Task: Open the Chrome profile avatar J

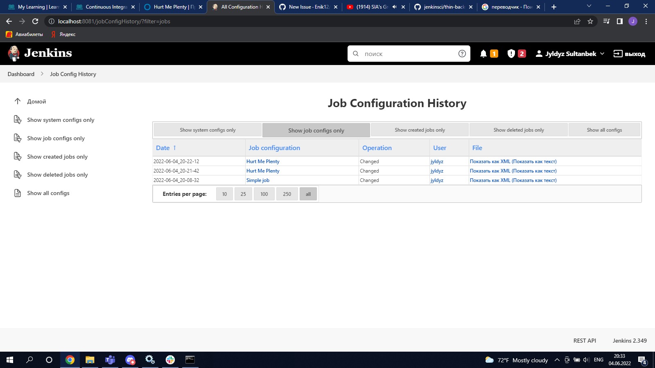Action: [633, 21]
